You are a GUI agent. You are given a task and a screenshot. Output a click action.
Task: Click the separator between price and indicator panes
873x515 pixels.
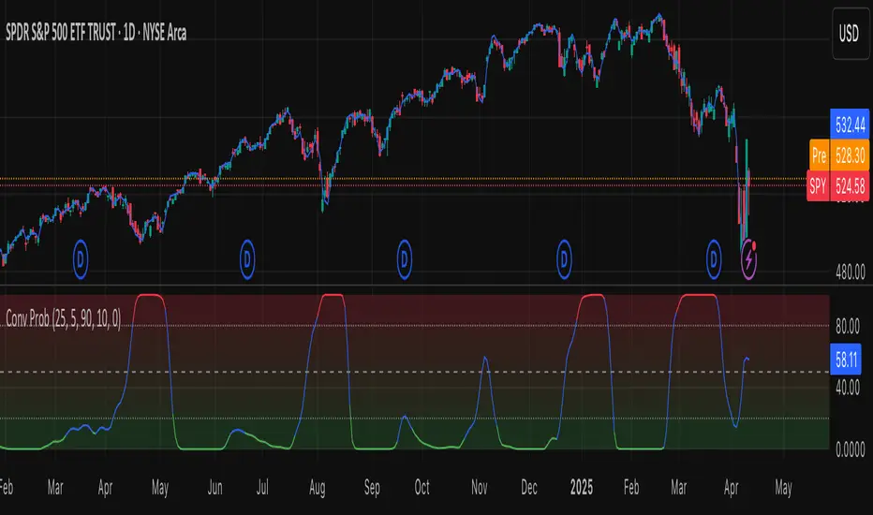[x=415, y=285]
